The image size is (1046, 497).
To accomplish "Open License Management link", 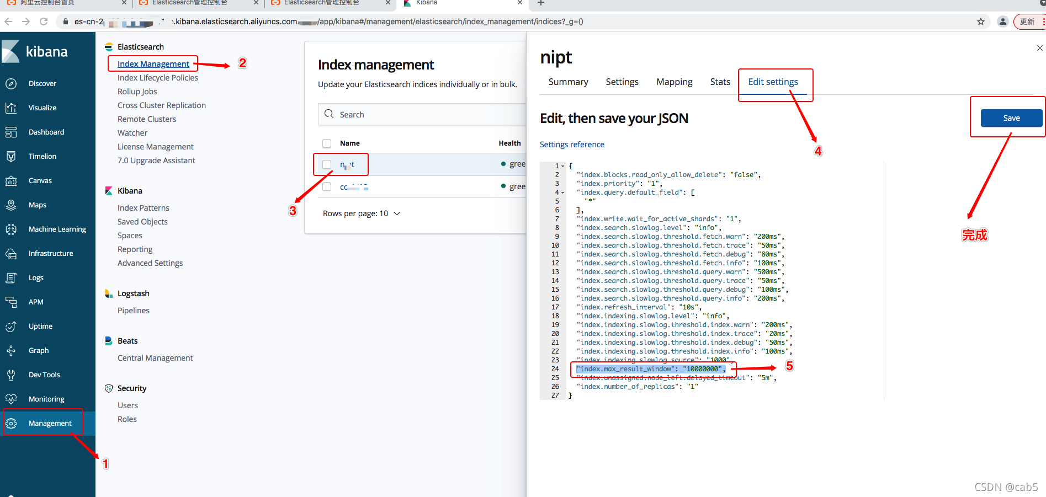I will (x=155, y=147).
